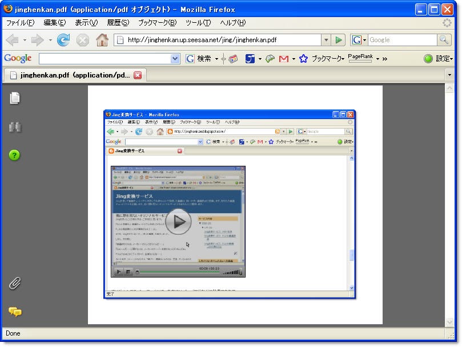
Task: Click the Google Toolbar search input field
Action: (105, 59)
